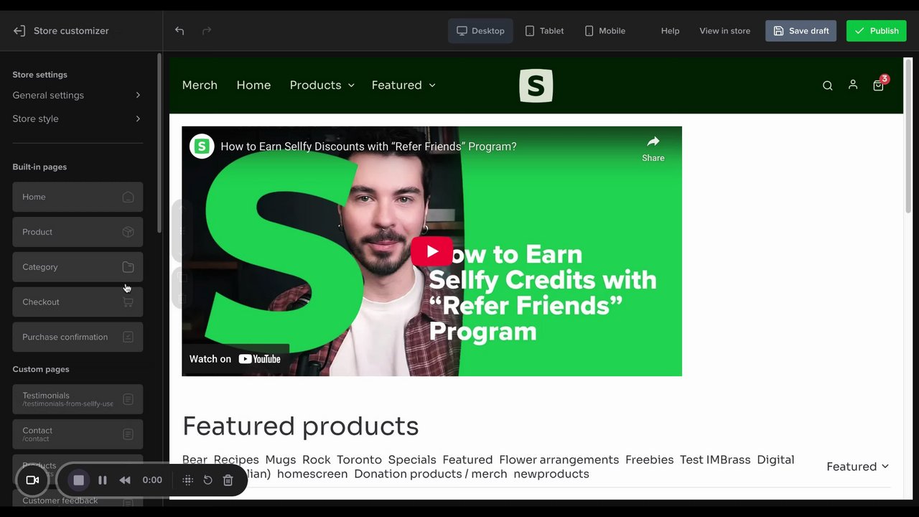Click the Featured products heading
Screen dimensions: 919x517
coord(300,427)
